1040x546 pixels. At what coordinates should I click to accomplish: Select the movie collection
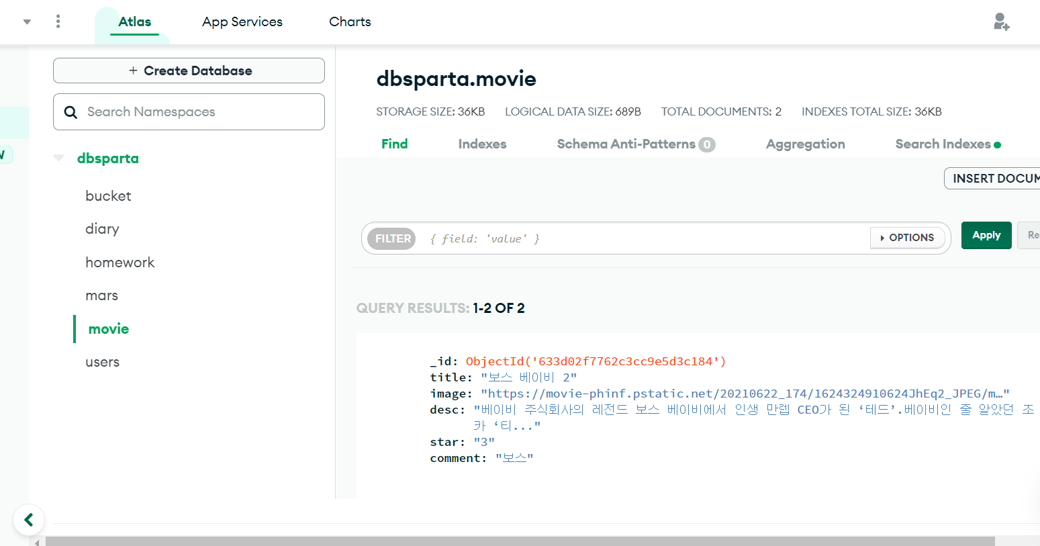[109, 329]
